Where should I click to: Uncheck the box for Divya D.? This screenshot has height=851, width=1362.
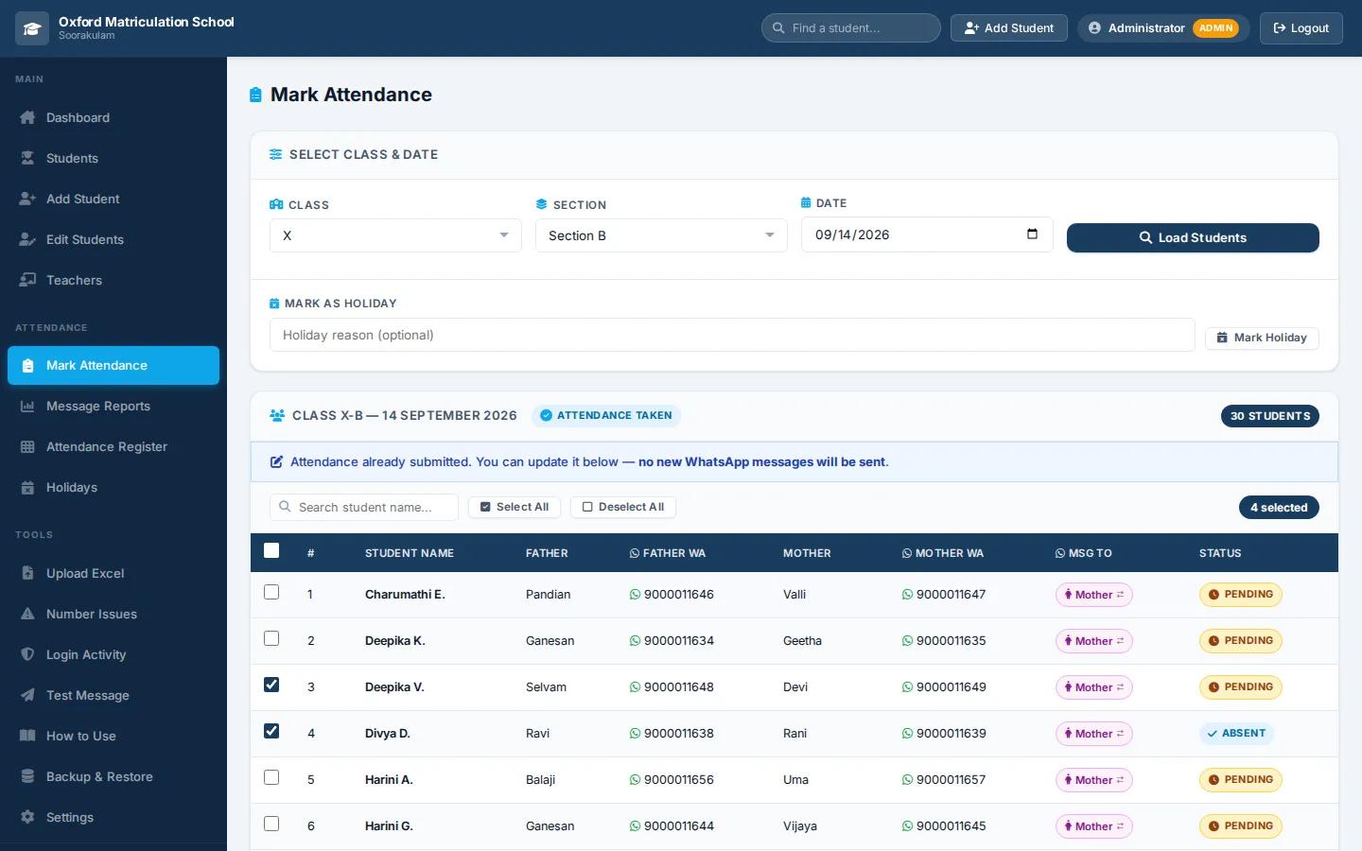click(271, 731)
